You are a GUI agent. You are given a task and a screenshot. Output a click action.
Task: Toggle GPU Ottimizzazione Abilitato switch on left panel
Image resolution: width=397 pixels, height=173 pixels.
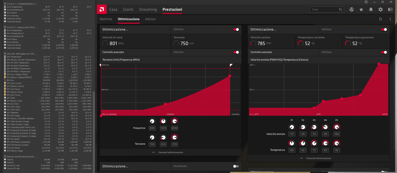coord(236,30)
